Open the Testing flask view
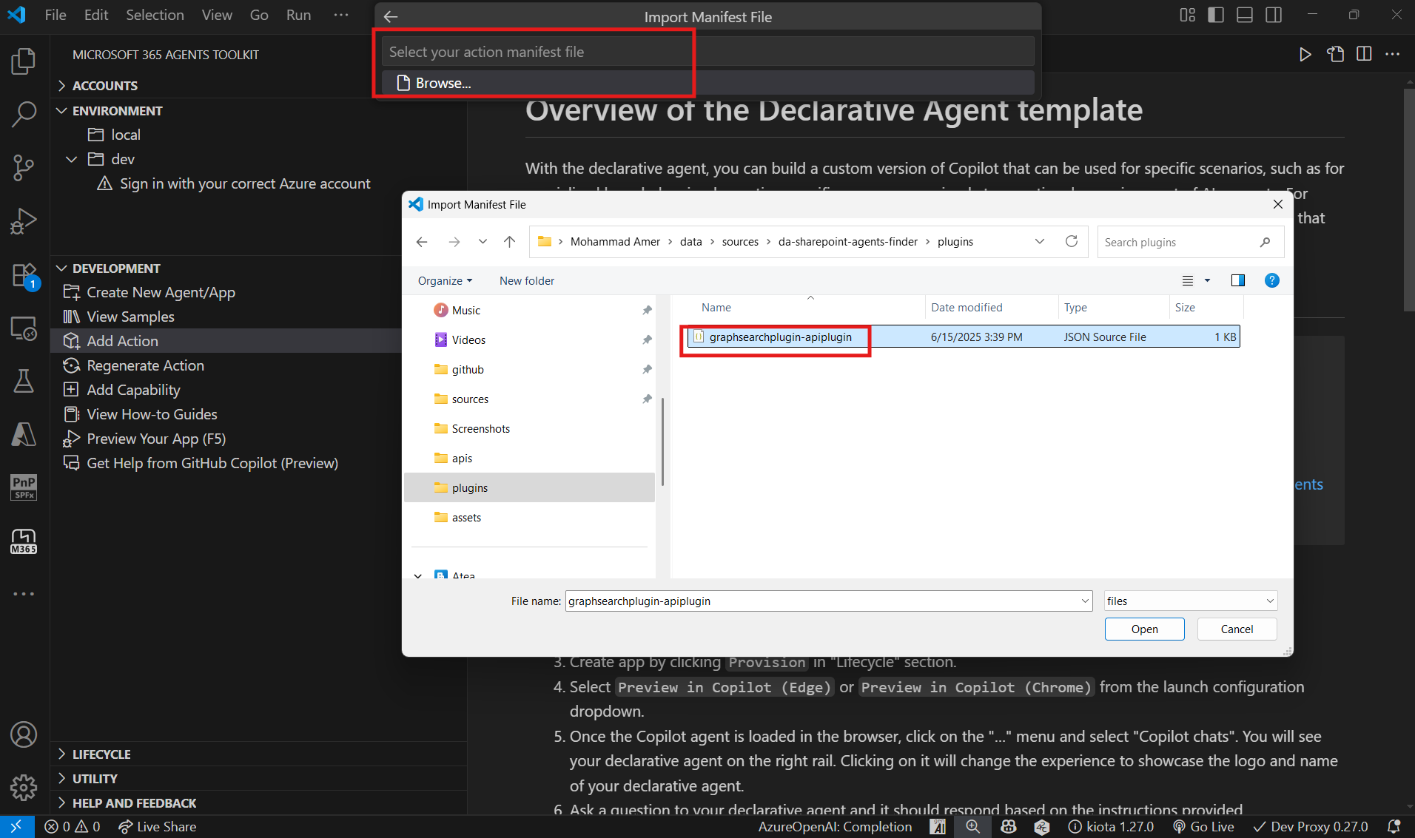 (24, 381)
